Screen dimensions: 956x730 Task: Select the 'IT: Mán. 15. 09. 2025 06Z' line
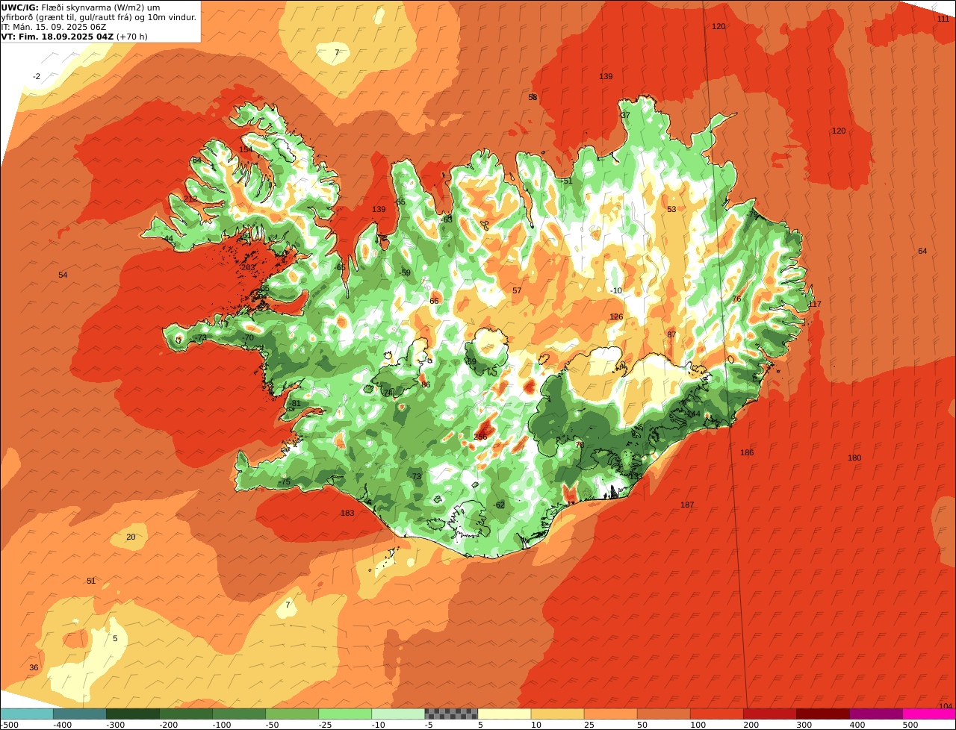coord(54,27)
